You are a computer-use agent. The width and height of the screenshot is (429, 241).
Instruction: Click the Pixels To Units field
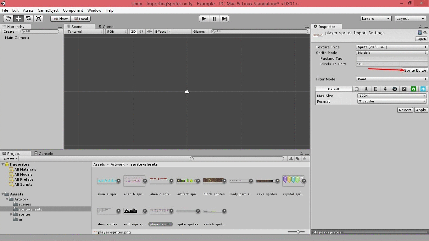(392, 64)
